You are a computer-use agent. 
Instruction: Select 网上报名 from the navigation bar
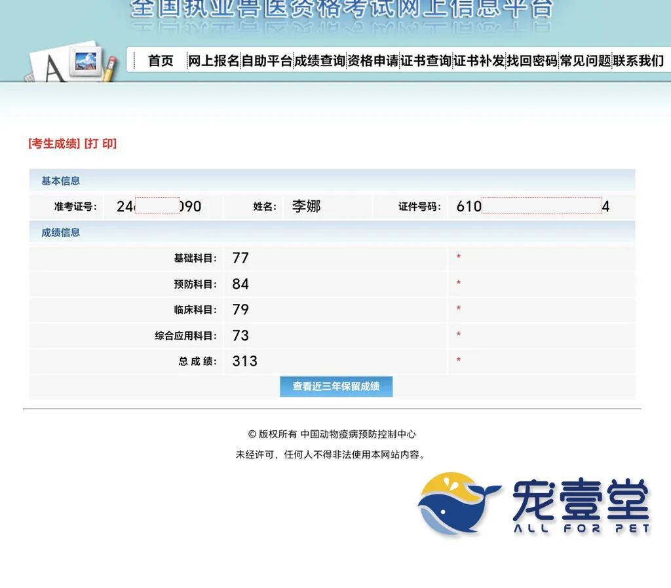[212, 61]
